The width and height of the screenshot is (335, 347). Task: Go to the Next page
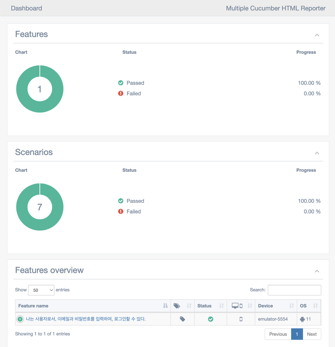312,334
